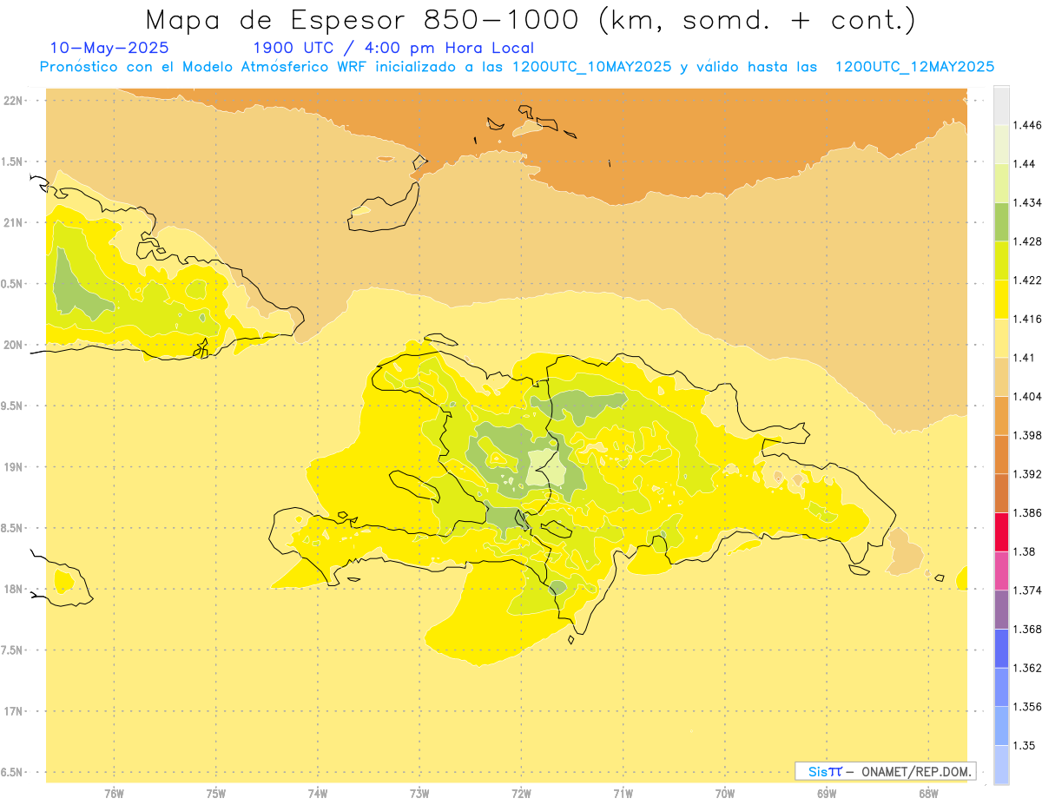Click the longitude label '72W'
Viewport: 1042px width, 805px height.
521,794
